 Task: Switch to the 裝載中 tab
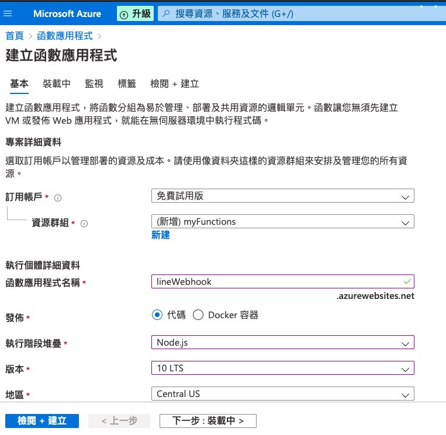point(57,83)
